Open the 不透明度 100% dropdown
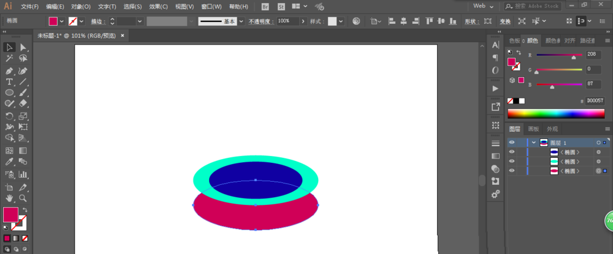Screen dimensions: 613x254 pyautogui.click(x=302, y=21)
